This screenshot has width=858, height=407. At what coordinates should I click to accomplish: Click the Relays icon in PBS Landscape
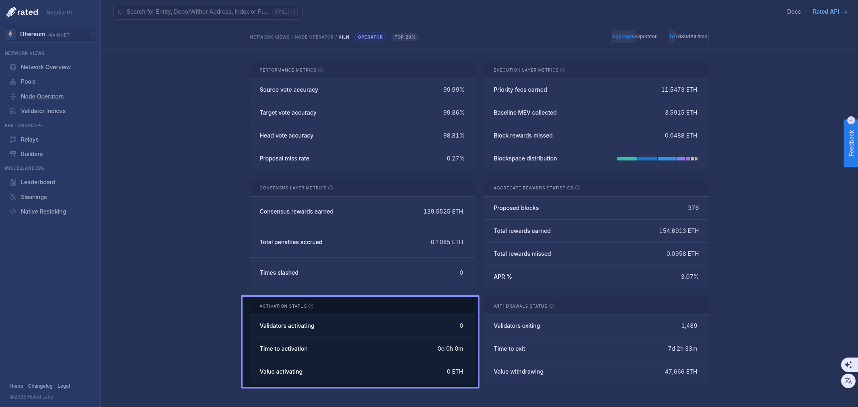(13, 140)
